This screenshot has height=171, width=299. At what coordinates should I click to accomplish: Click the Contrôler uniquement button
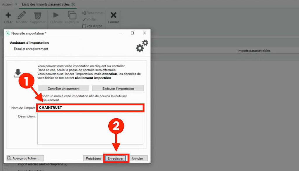(63, 89)
